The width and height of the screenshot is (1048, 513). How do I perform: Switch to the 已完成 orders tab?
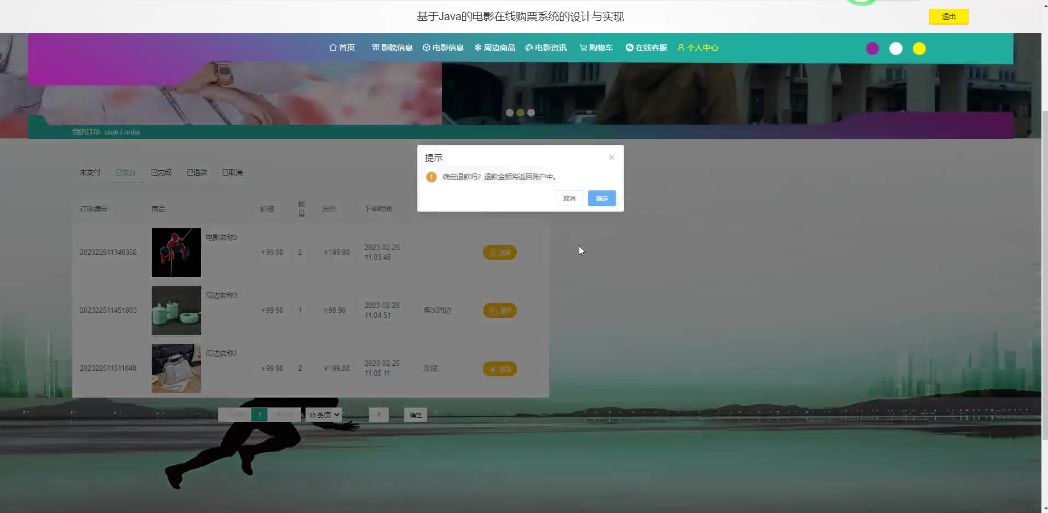[x=162, y=172]
